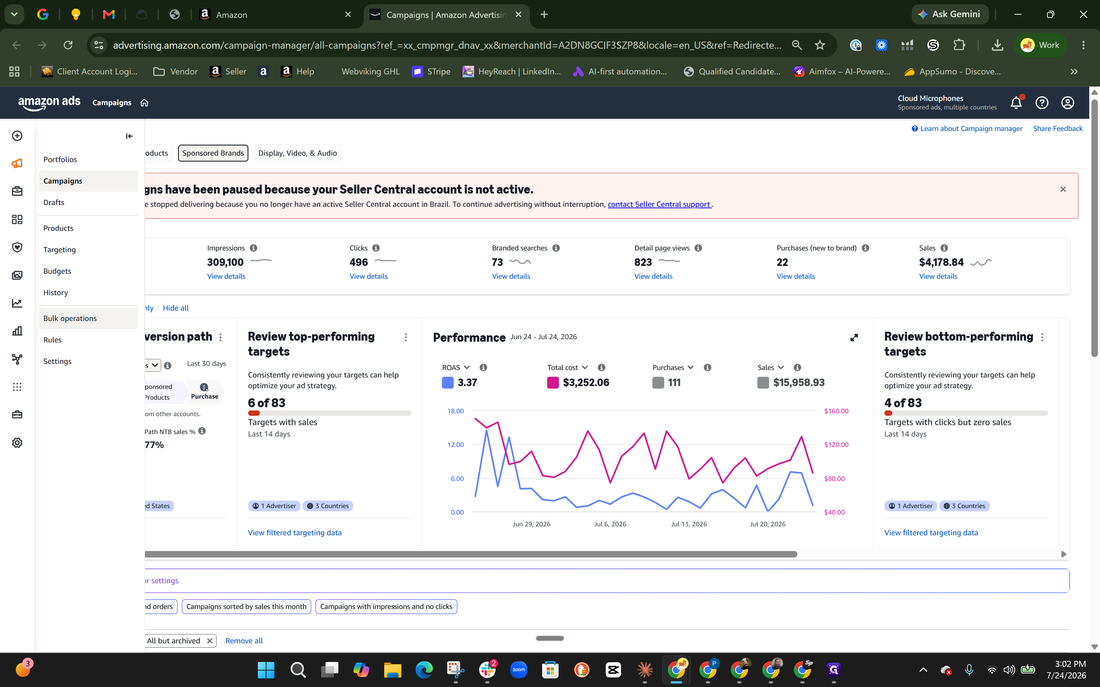The image size is (1100, 687).
Task: Switch to the Sponsored Brands tab
Action: (213, 153)
